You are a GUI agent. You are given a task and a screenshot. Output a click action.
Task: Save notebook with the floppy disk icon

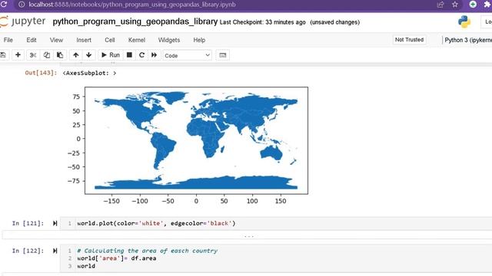pyautogui.click(x=3, y=55)
